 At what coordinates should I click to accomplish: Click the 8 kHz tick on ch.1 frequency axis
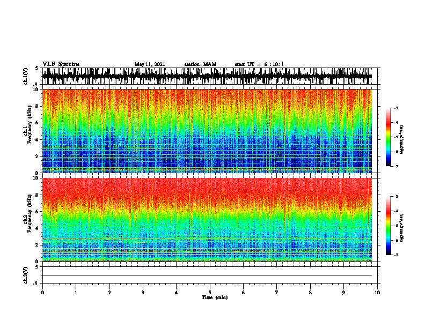click(38, 106)
